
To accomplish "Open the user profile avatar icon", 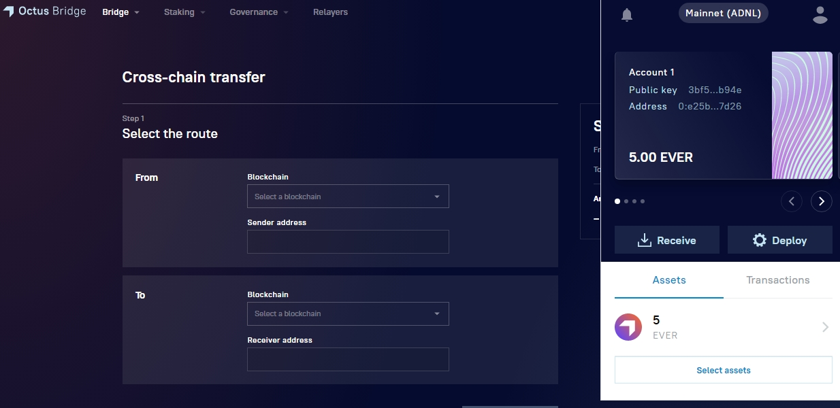I will pyautogui.click(x=820, y=14).
